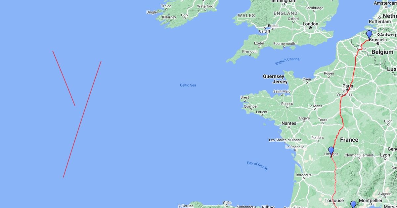Select the Plymouth city label
397x208 pixels.
click(250, 52)
